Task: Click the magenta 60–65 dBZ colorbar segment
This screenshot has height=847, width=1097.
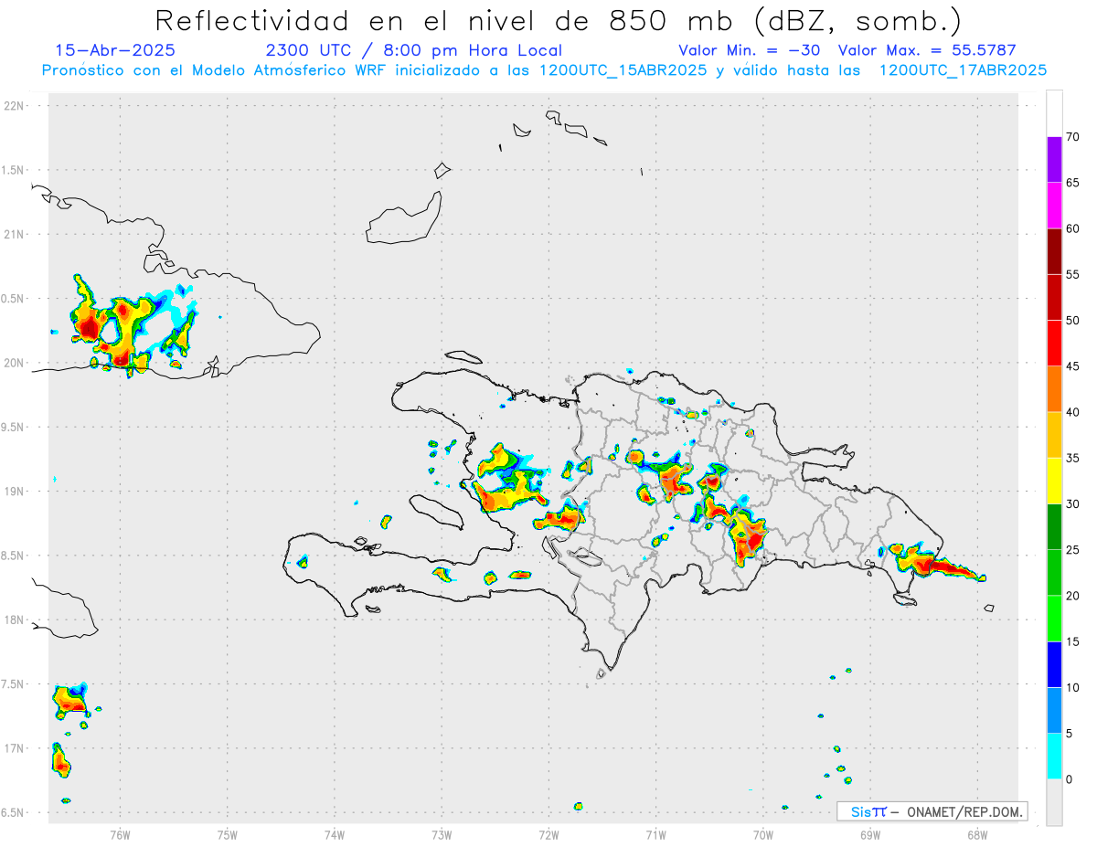Action: (1054, 205)
